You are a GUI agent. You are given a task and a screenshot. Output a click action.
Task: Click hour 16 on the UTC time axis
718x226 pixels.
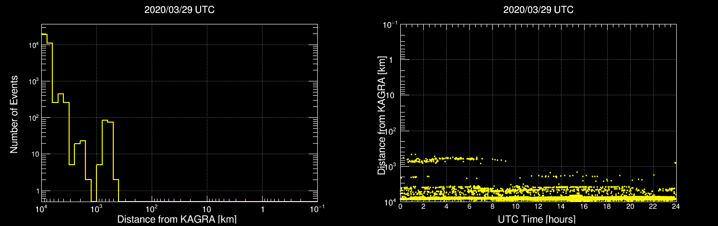click(x=584, y=207)
